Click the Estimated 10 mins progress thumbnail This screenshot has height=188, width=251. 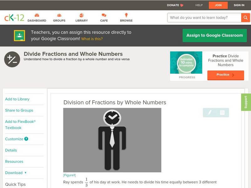(186, 62)
